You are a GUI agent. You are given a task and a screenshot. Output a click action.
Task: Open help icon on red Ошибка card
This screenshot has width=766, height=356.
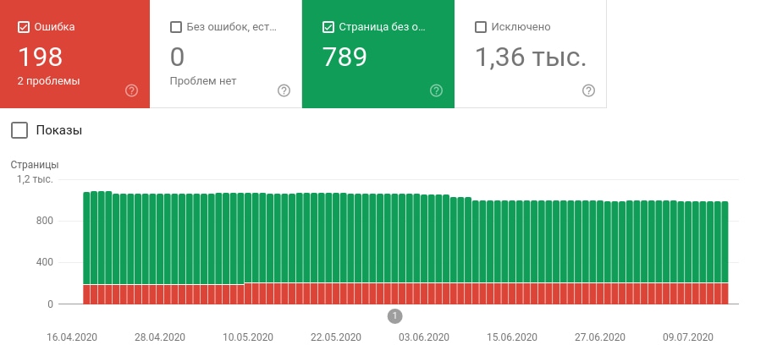click(x=131, y=90)
